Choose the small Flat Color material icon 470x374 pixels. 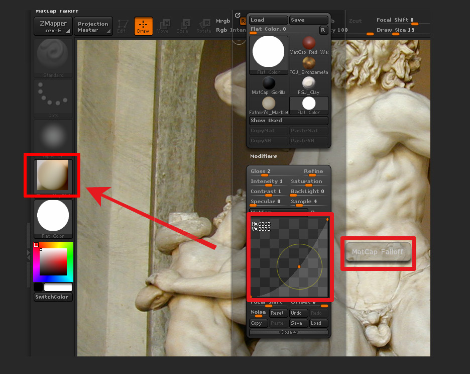pos(309,106)
